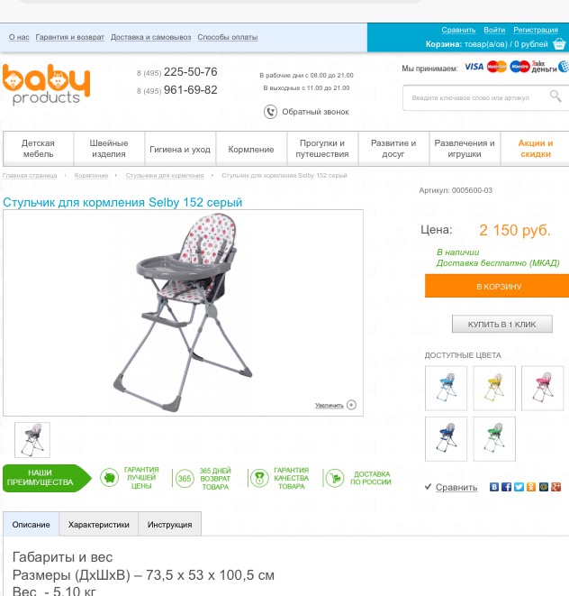
Task: Click the enlarge image plus icon
Action: 351,405
